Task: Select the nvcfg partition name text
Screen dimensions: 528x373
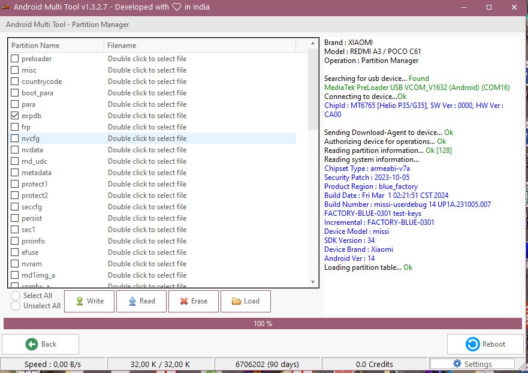Action: pyautogui.click(x=31, y=139)
